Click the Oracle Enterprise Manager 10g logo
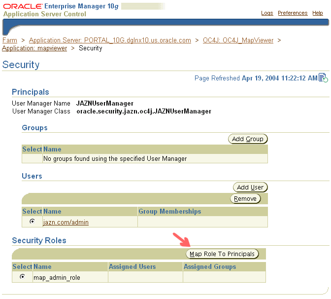The image size is (331, 299). (61, 6)
